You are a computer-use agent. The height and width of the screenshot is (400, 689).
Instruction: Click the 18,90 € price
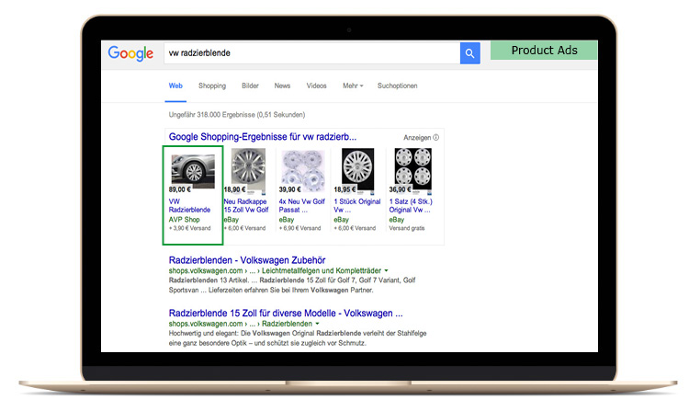pos(234,189)
